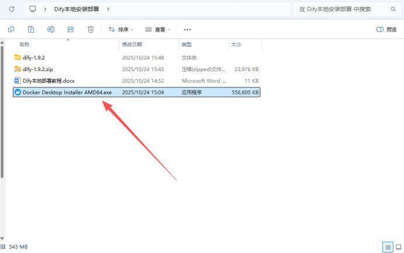The height and width of the screenshot is (253, 404).
Task: Click the Share toolbar icon
Action: 71,29
